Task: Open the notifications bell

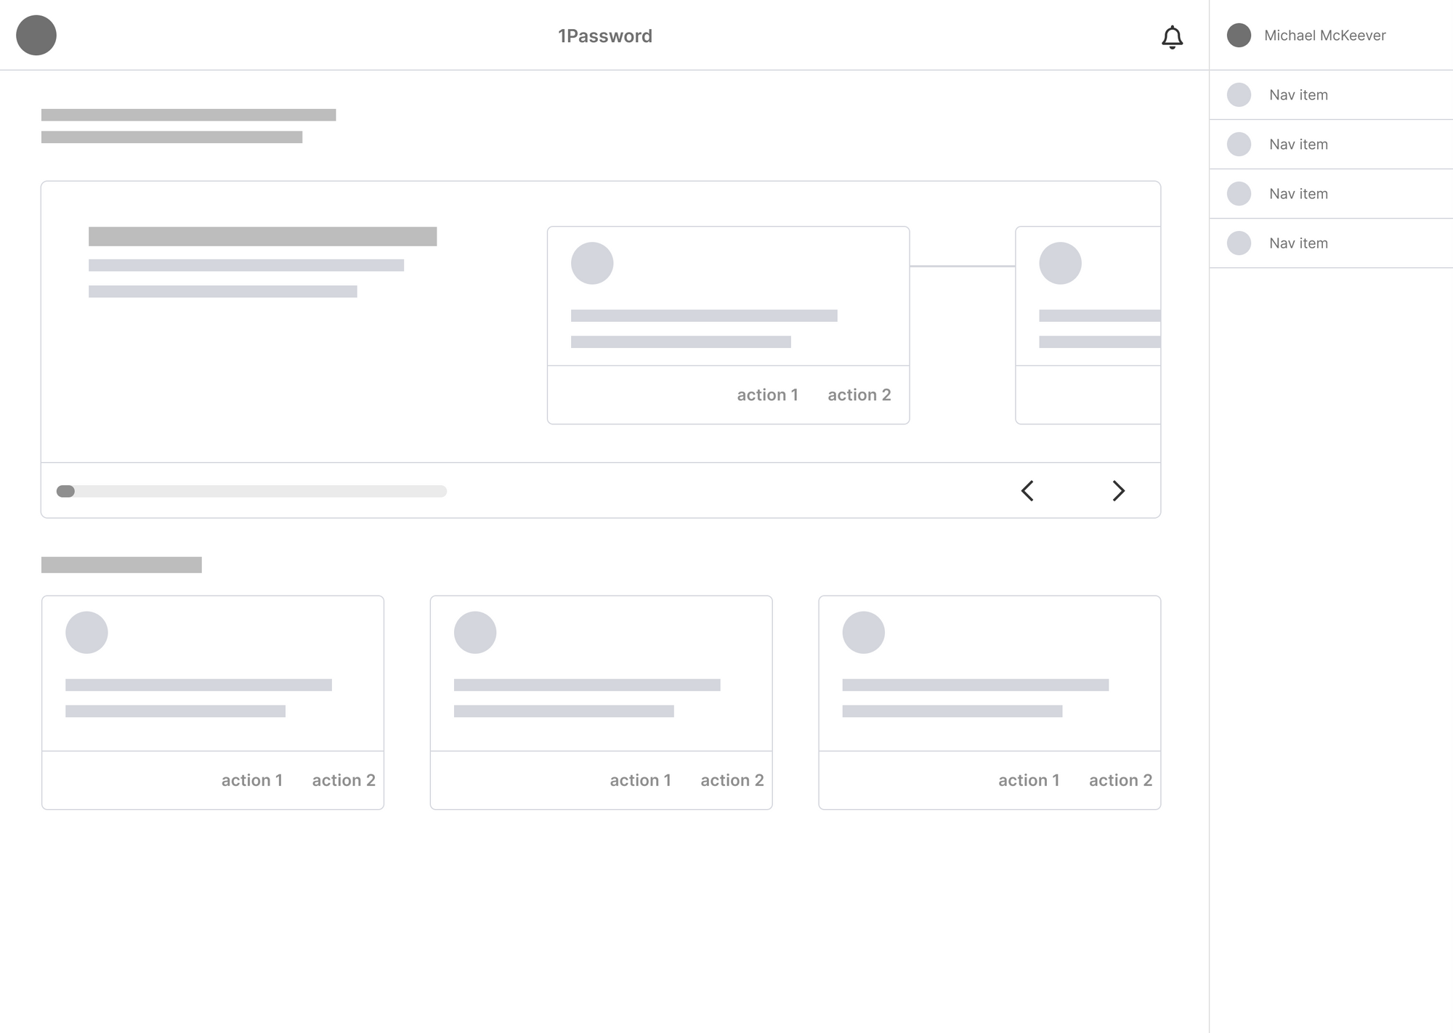Action: click(x=1172, y=37)
